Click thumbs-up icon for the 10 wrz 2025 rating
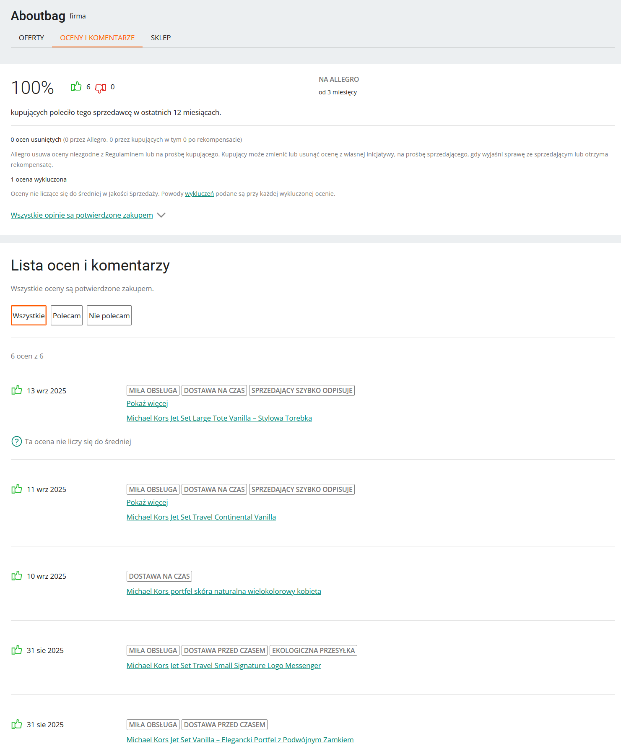This screenshot has height=754, width=621. pos(17,576)
